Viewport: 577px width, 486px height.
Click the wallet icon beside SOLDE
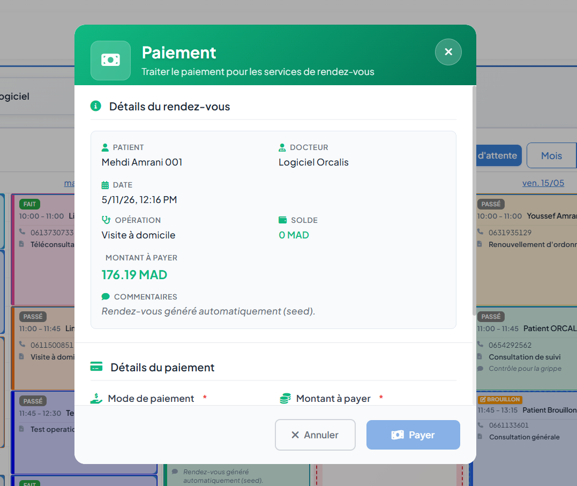pos(283,220)
